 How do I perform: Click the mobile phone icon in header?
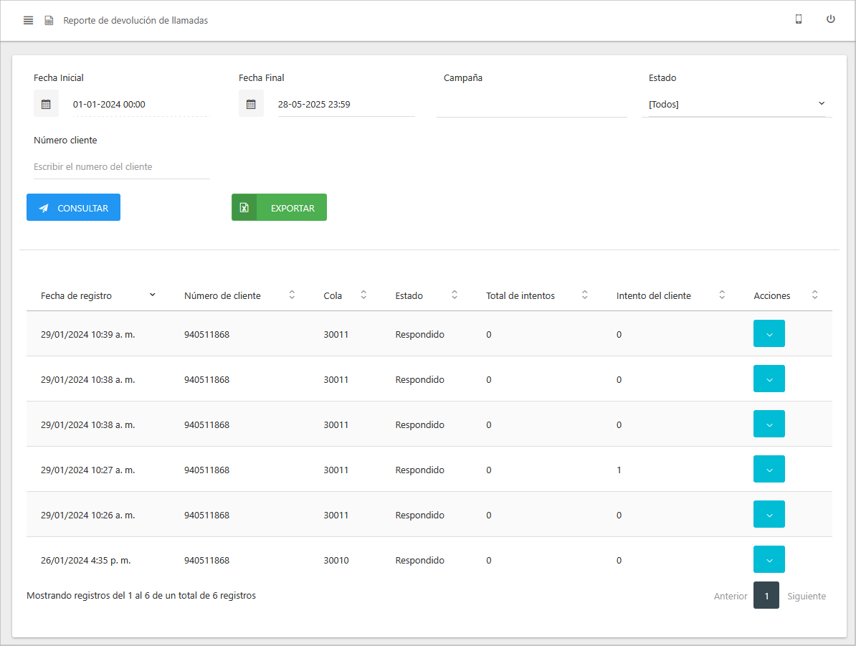[x=798, y=19]
